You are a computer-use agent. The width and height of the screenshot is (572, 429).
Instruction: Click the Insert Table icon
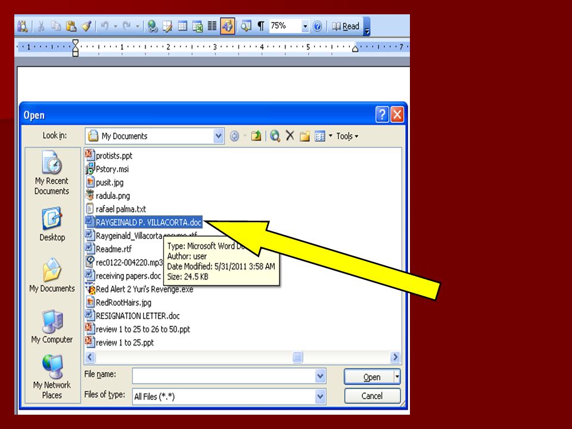(182, 26)
